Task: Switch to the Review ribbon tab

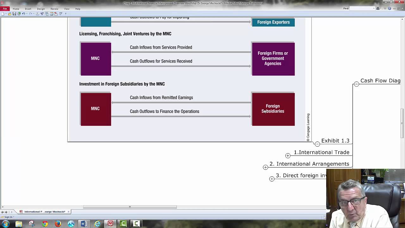Action: point(54,9)
